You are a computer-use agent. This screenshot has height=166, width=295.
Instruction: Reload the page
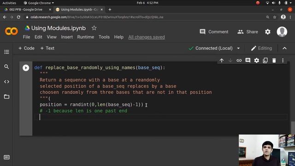click(18, 17)
